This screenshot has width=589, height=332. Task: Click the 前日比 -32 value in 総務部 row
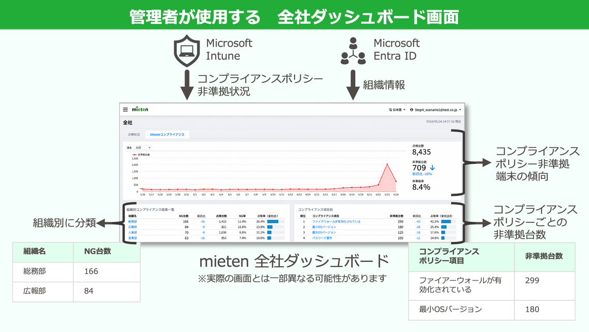[x=202, y=222]
